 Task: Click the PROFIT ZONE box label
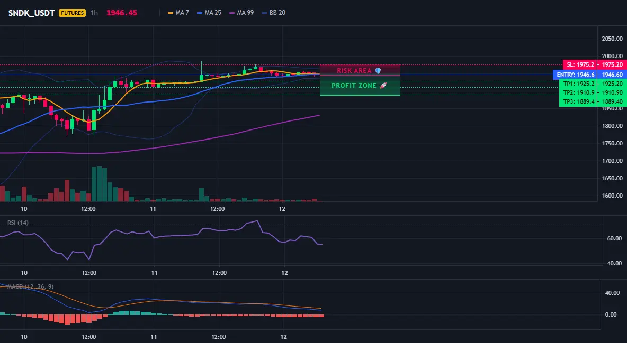click(x=354, y=86)
